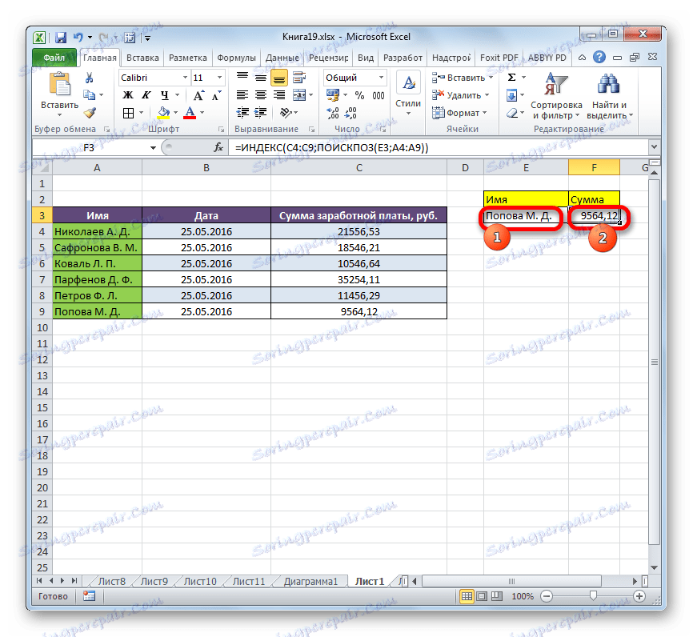Open the font size 11 dropdown
This screenshot has width=693, height=637.
[x=219, y=78]
